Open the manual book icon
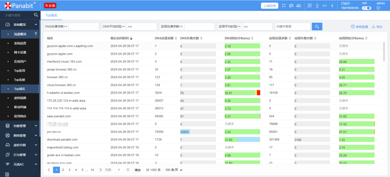Screen dimensions: 390x177 click(x=299, y=6)
